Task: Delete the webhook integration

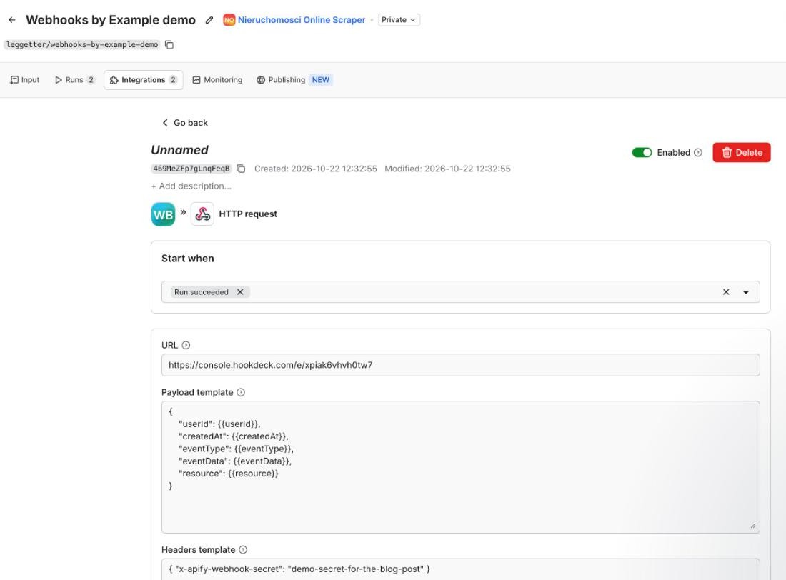Action: coord(742,152)
